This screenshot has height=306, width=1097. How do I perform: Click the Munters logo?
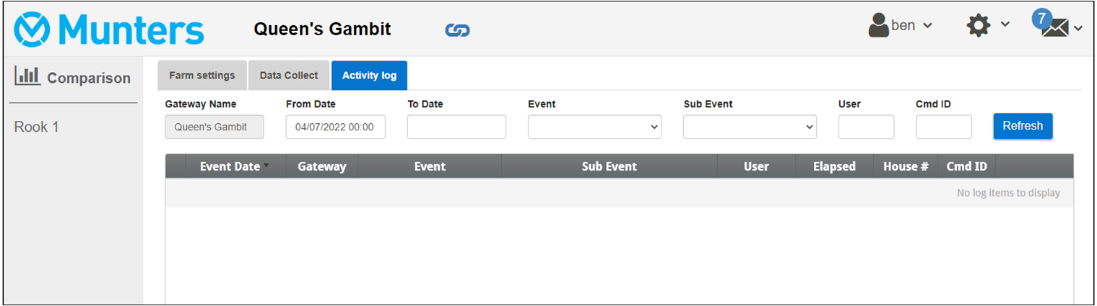point(109,30)
